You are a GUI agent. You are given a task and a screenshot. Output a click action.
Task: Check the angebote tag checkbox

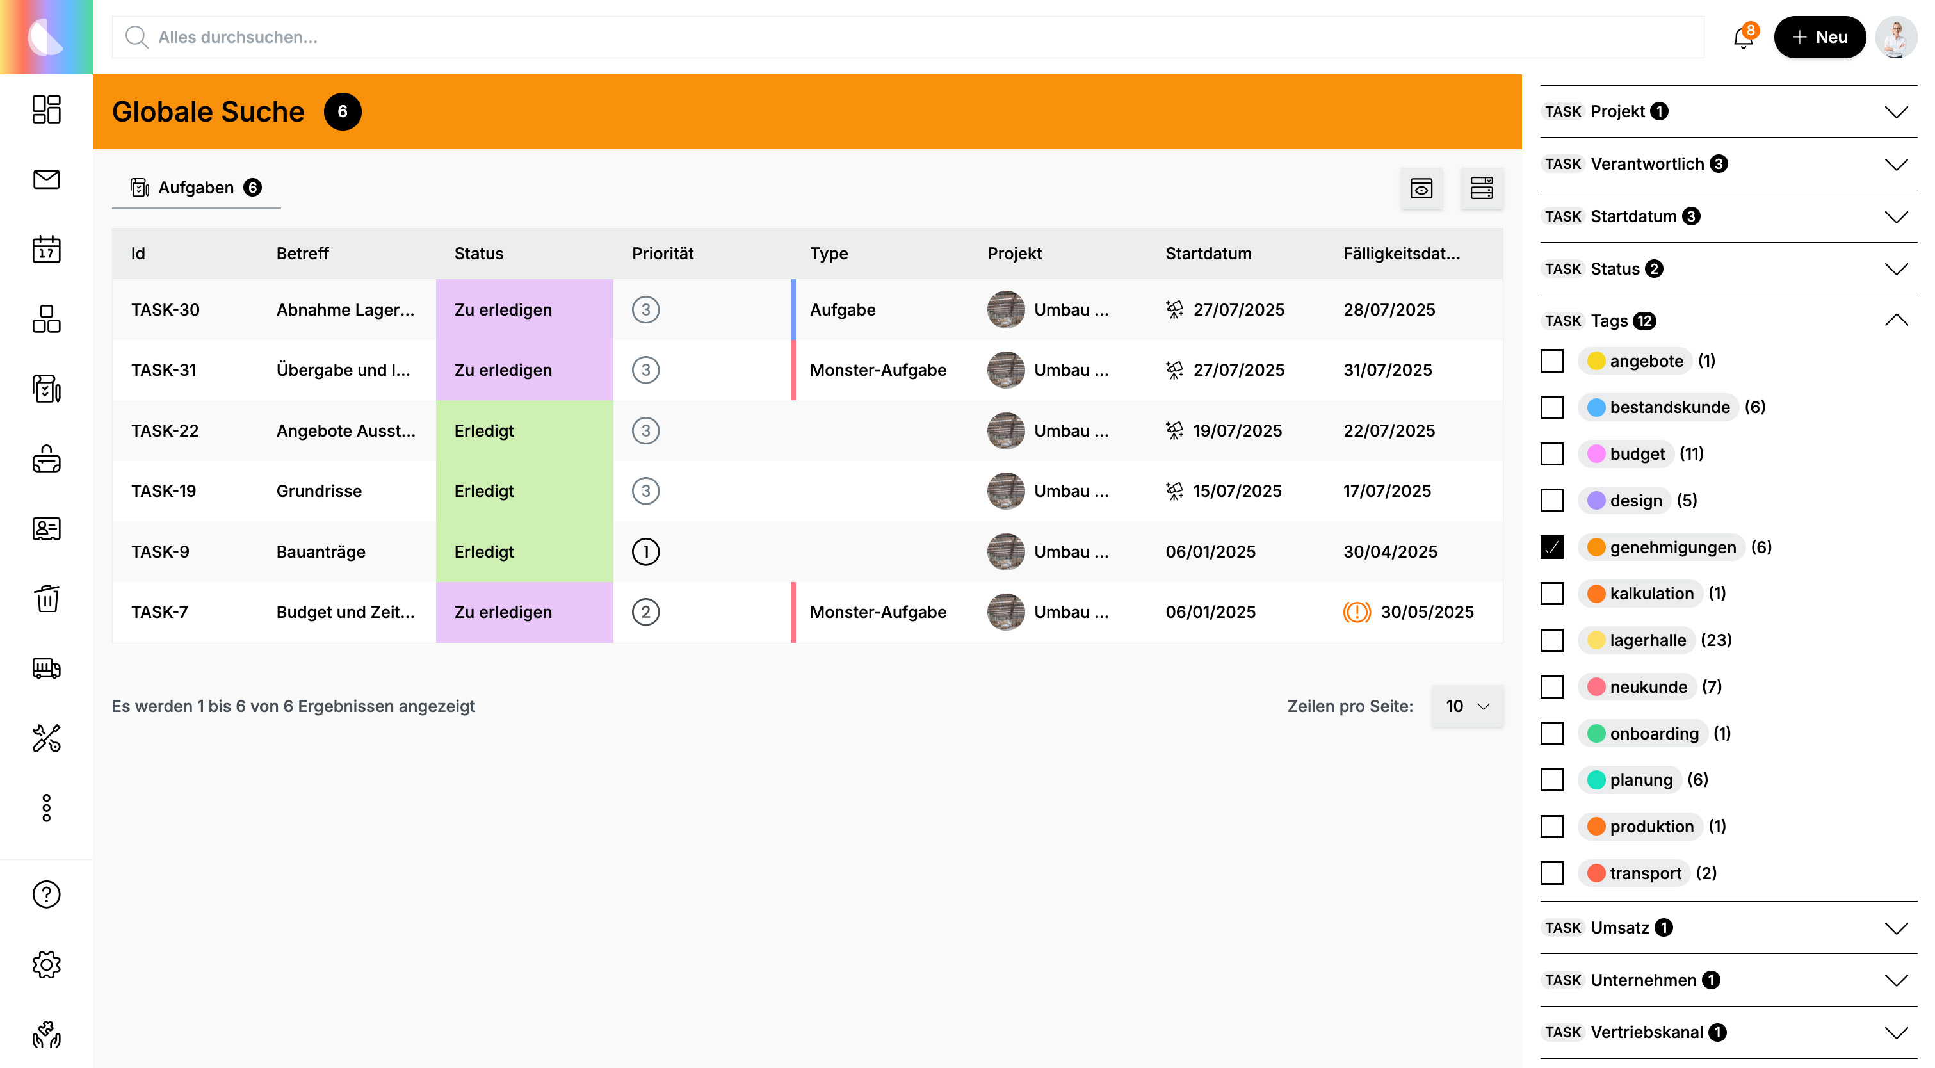tap(1552, 361)
